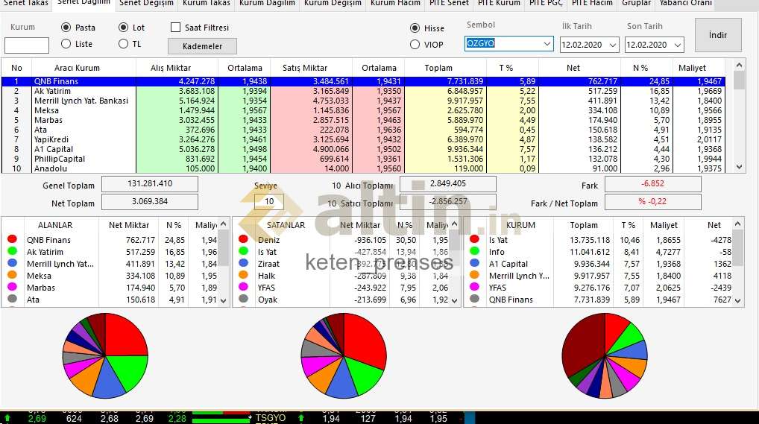
Task: Open the Kurum Dağılım tab
Action: pyautogui.click(x=267, y=4)
